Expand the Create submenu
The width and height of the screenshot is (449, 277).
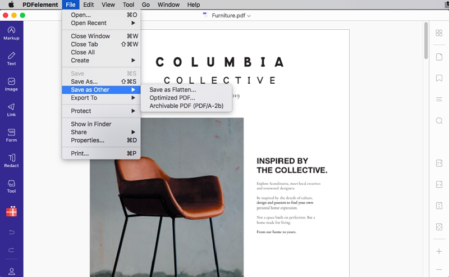point(102,61)
